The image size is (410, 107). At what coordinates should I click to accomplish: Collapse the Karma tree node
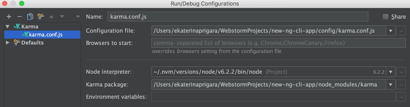click(x=7, y=26)
